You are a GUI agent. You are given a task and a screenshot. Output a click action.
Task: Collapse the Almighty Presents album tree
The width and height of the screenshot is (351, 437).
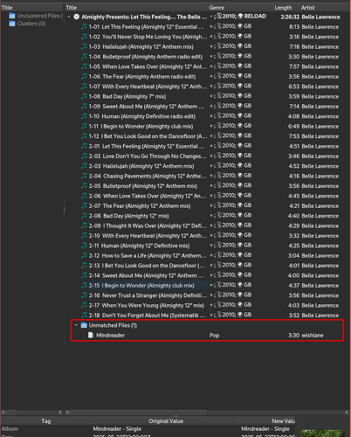[69, 17]
